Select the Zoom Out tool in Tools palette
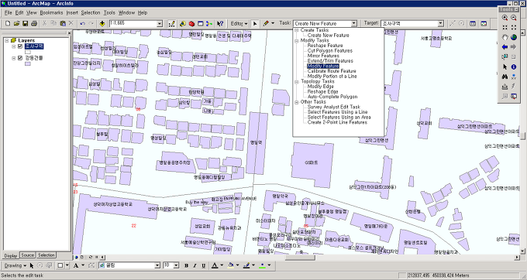 click(x=514, y=18)
